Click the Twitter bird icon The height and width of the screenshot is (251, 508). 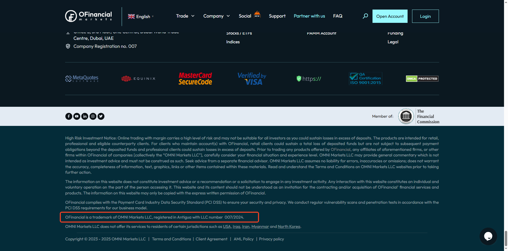tap(101, 116)
